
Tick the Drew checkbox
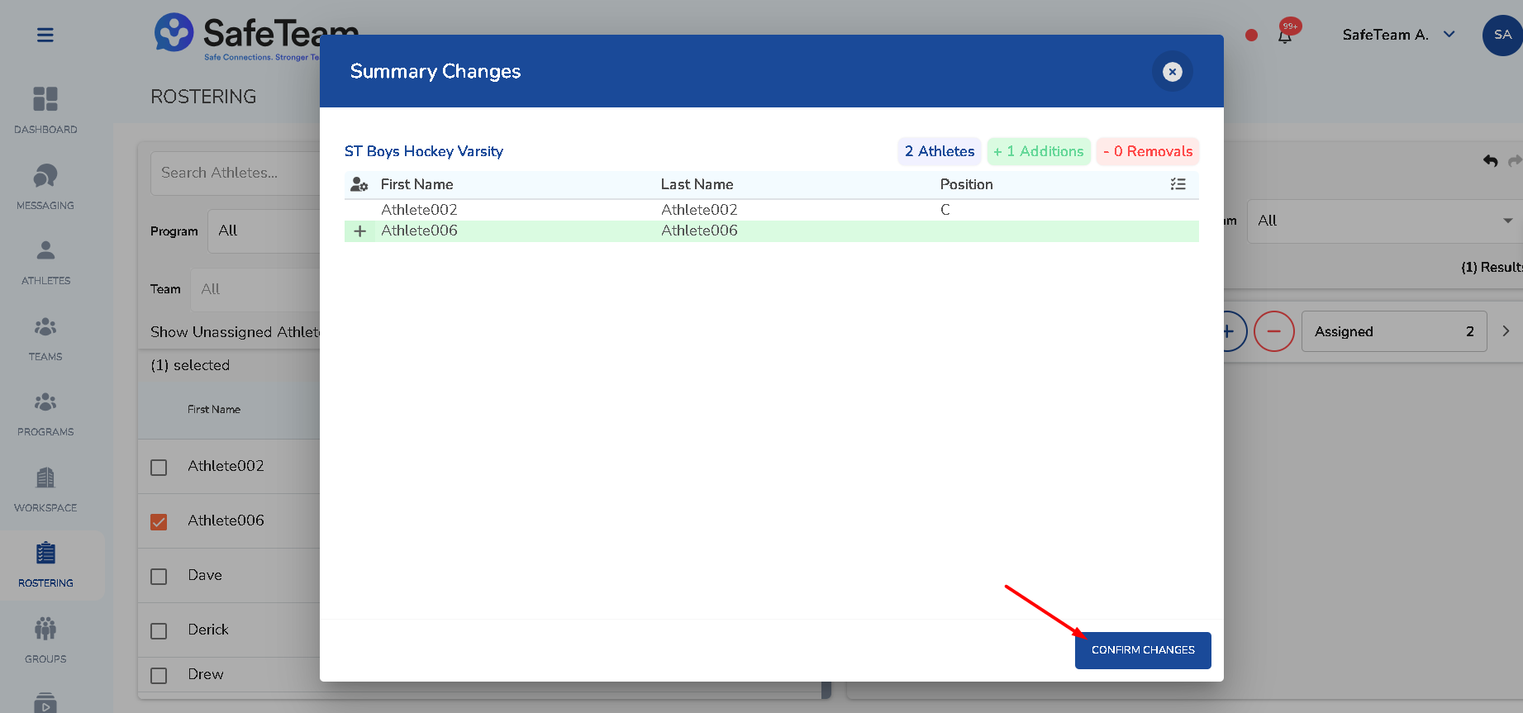159,676
